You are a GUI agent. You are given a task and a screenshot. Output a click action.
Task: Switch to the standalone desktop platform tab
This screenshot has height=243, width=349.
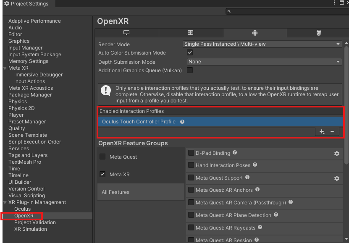click(x=127, y=33)
